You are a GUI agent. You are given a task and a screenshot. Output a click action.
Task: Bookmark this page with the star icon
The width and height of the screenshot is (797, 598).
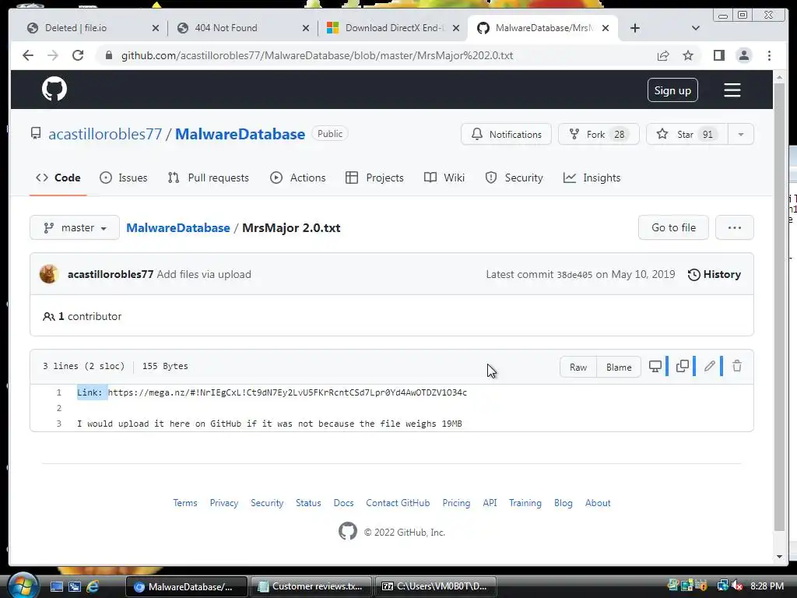coord(688,55)
